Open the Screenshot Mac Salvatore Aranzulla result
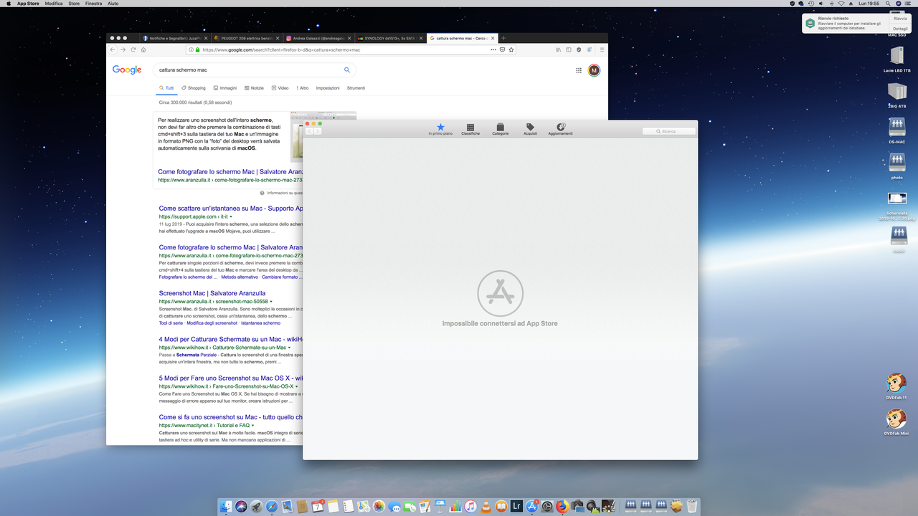The width and height of the screenshot is (918, 516). [x=212, y=293]
